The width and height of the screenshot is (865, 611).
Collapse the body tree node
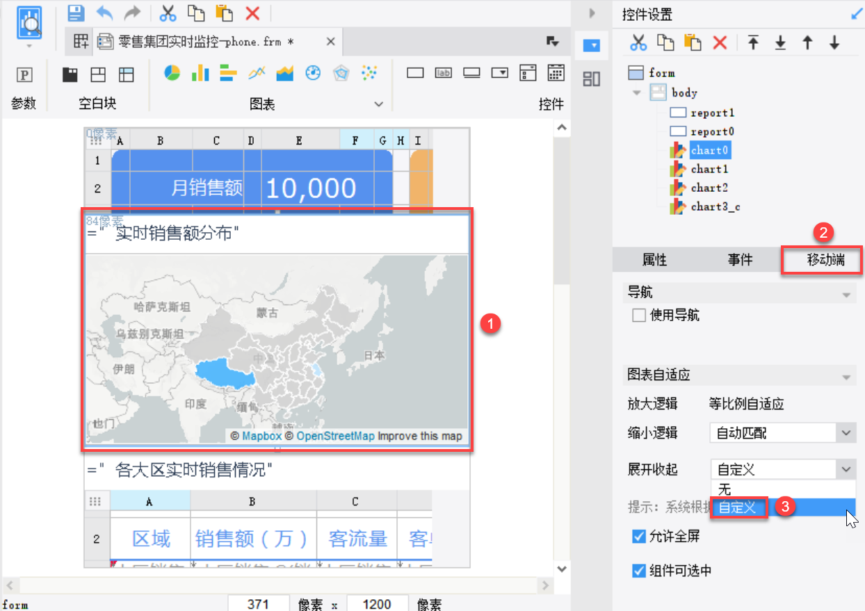pos(637,93)
